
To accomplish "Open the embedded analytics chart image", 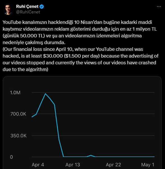I will pos(82,123).
